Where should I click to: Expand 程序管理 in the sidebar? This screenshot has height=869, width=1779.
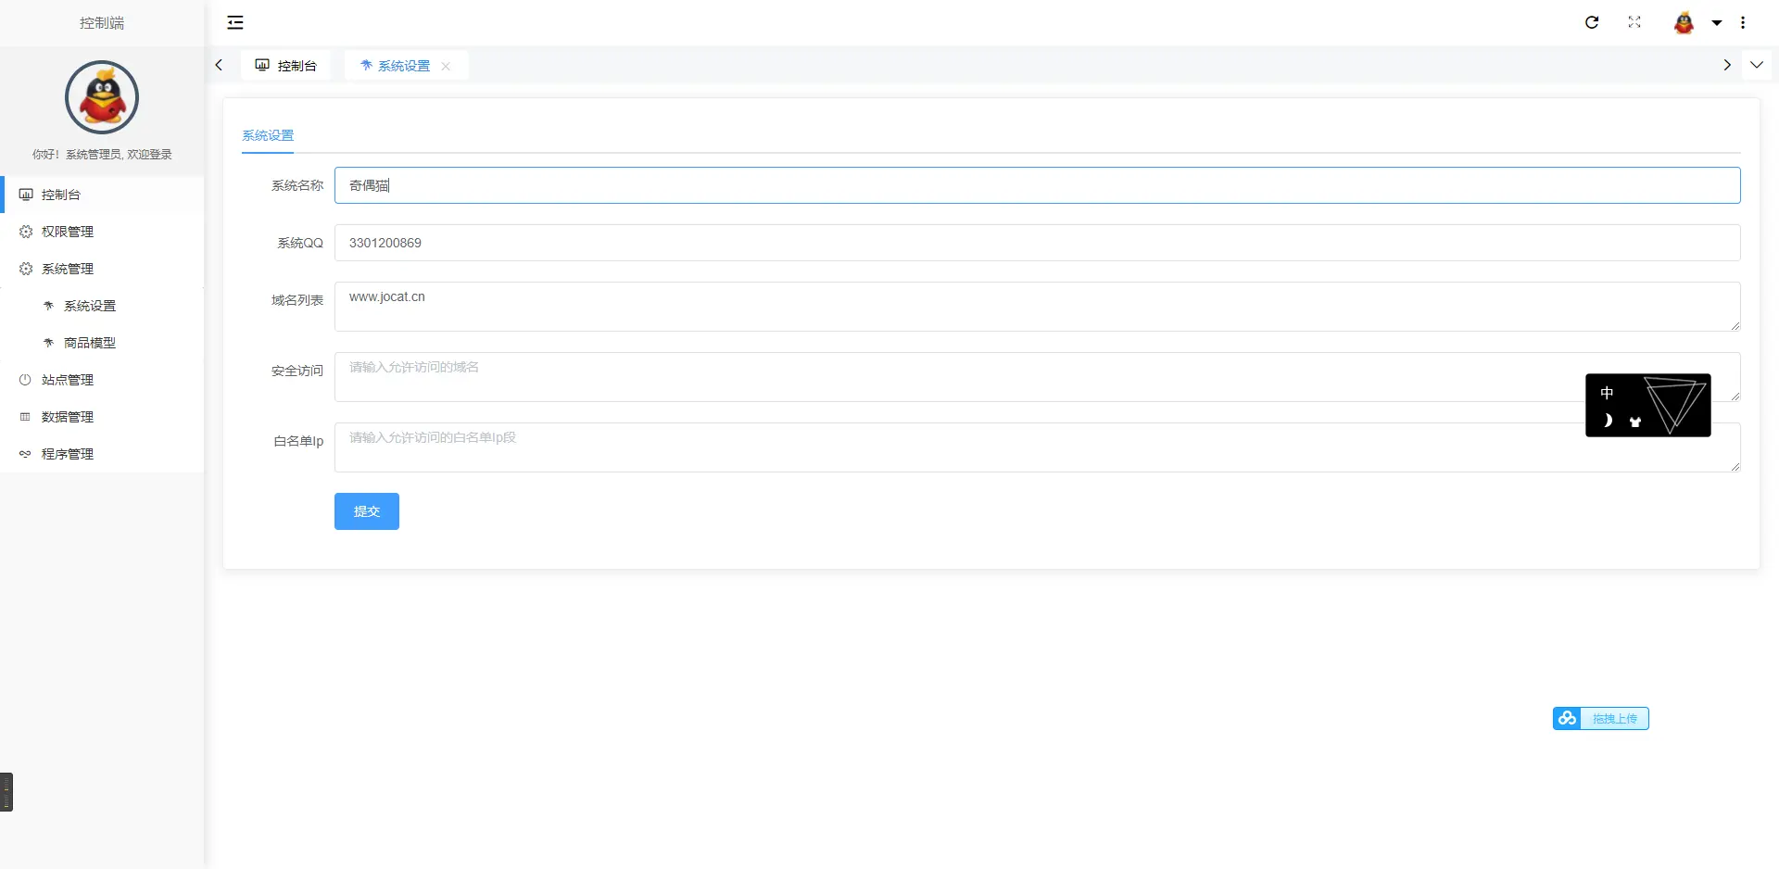pos(102,454)
